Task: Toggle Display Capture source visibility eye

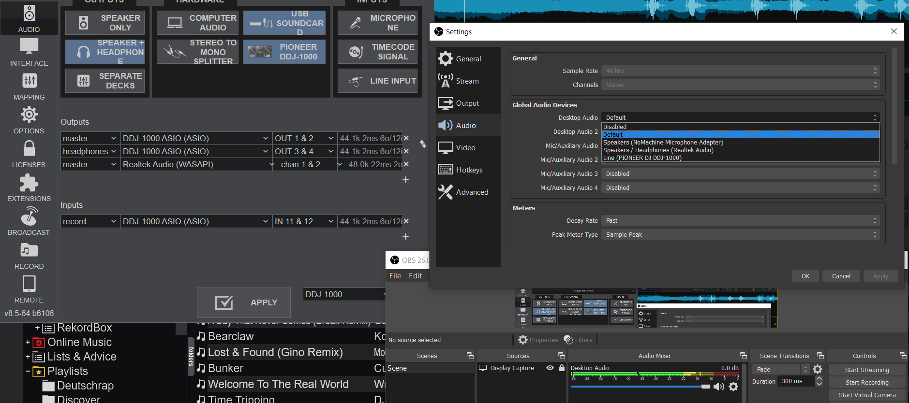Action: 550,368
